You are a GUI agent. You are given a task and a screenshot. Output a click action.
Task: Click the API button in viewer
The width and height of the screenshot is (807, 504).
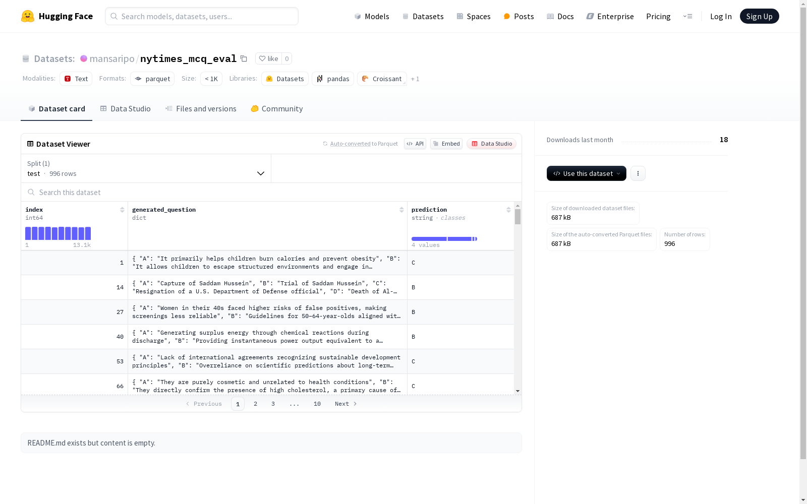415,144
